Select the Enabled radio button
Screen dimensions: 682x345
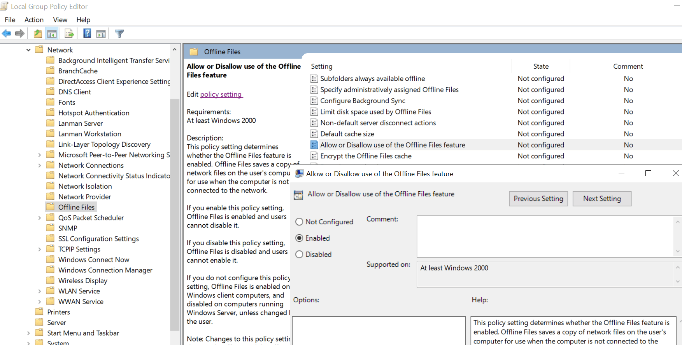click(299, 238)
